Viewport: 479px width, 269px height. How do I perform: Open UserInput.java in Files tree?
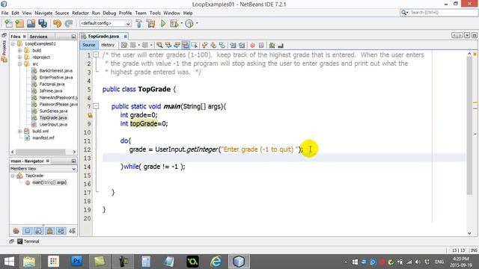[x=53, y=125]
